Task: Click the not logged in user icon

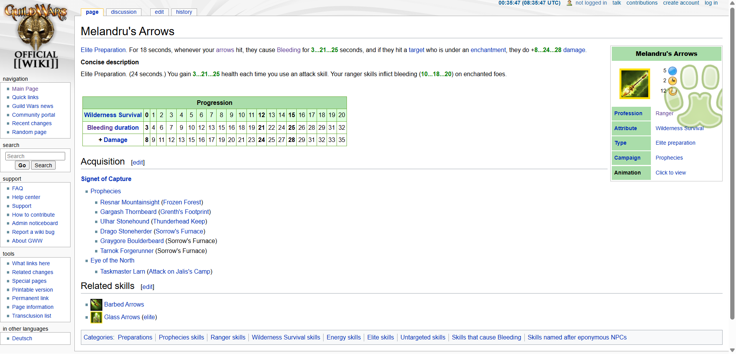Action: [x=569, y=3]
